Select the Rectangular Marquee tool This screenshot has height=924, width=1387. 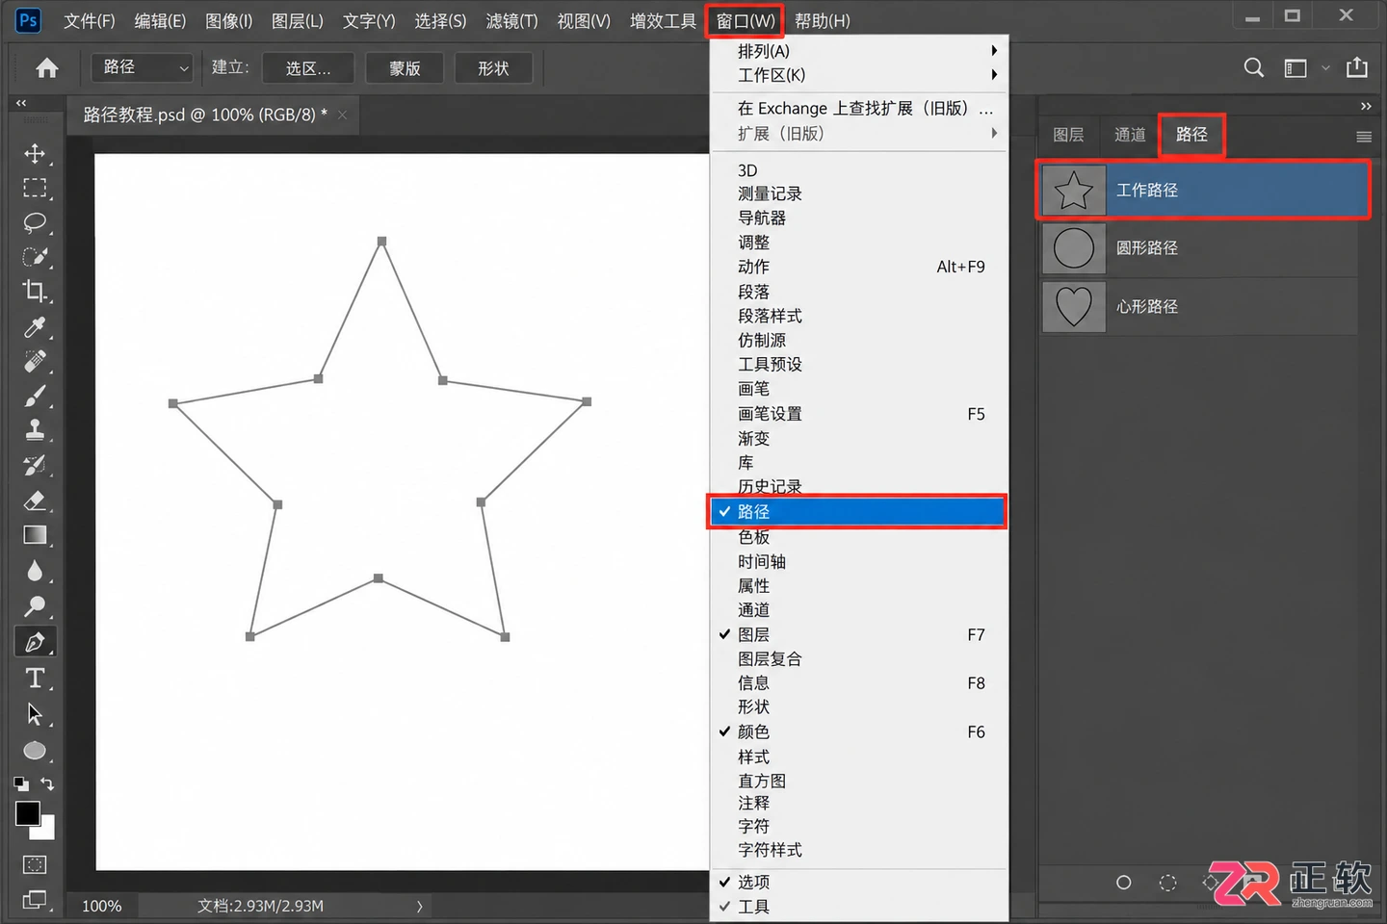[x=35, y=189]
